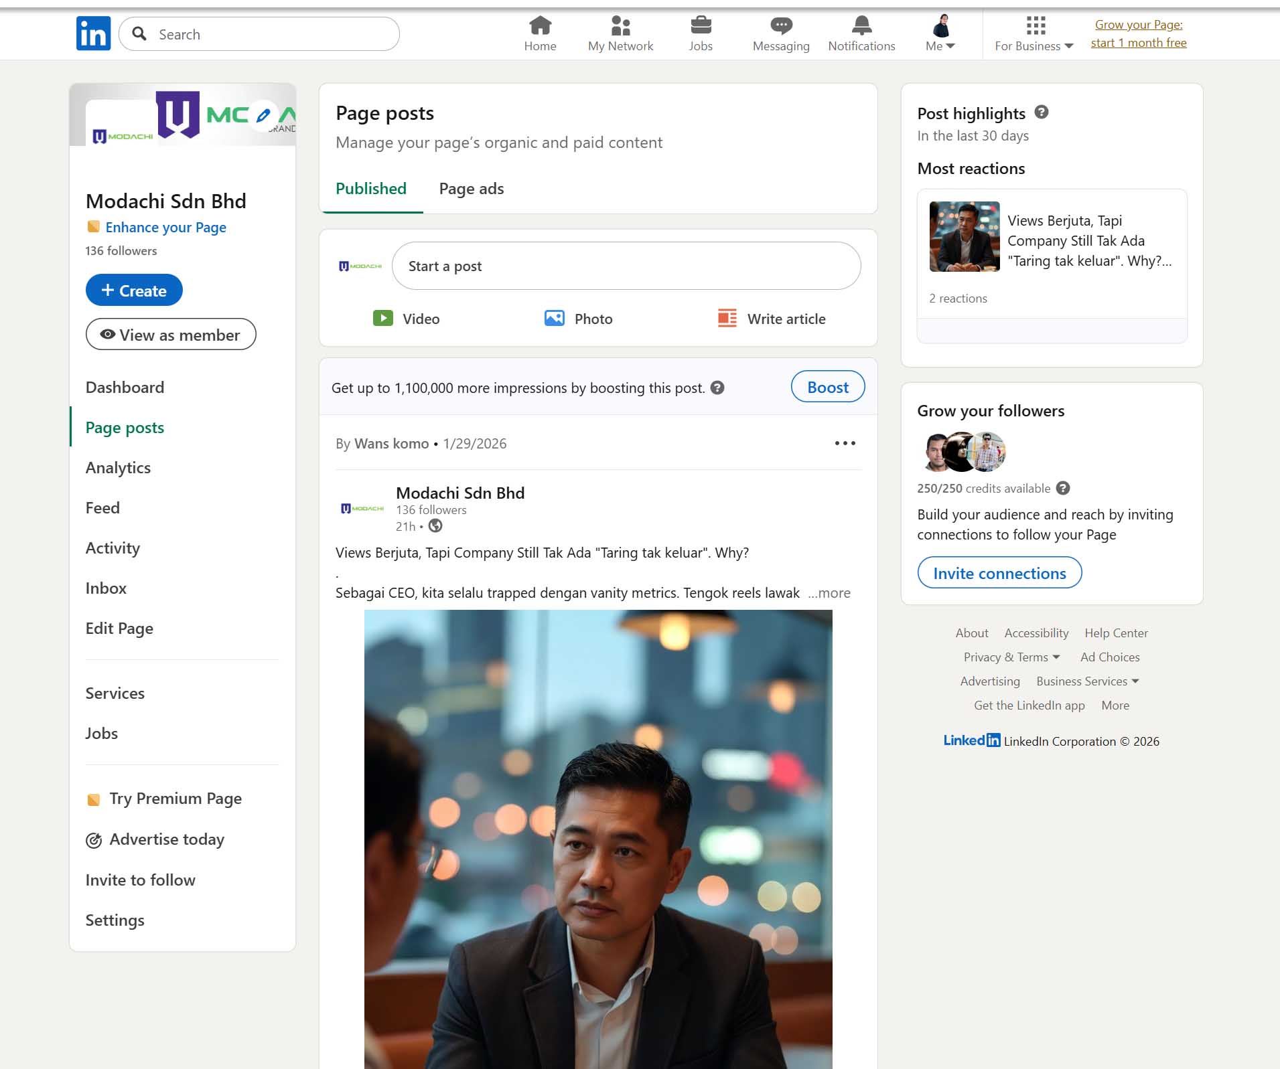The image size is (1280, 1069).
Task: Select the Write article icon
Action: pos(725,319)
